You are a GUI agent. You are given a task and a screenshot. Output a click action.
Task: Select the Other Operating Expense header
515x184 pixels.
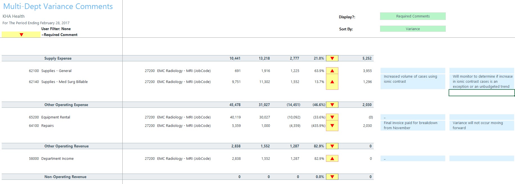66,105
